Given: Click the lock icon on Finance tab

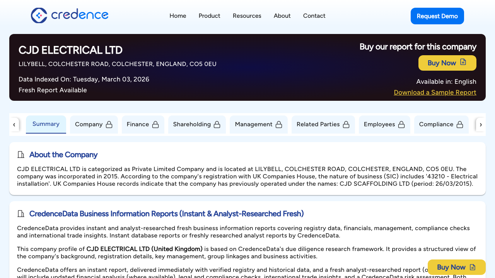Looking at the screenshot, I should (x=155, y=124).
